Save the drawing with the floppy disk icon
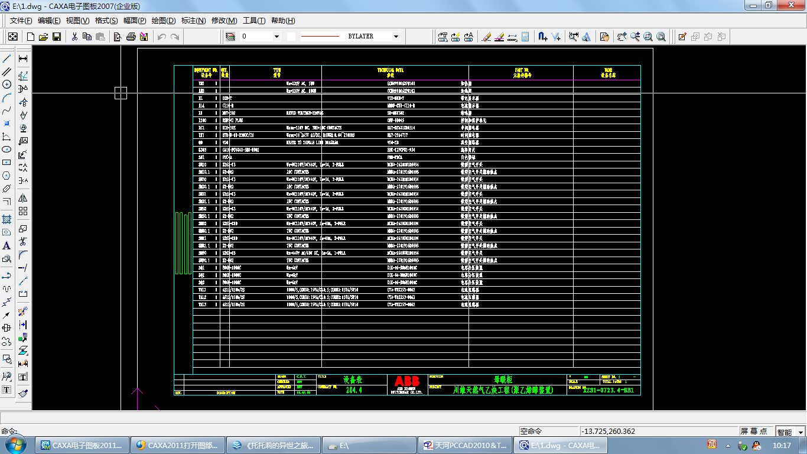This screenshot has height=454, width=807. 57,37
